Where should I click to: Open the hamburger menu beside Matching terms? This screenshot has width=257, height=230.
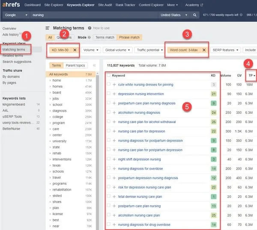coord(48,28)
